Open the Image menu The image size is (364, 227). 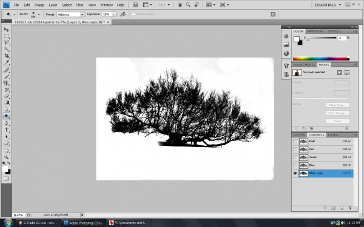pos(39,5)
